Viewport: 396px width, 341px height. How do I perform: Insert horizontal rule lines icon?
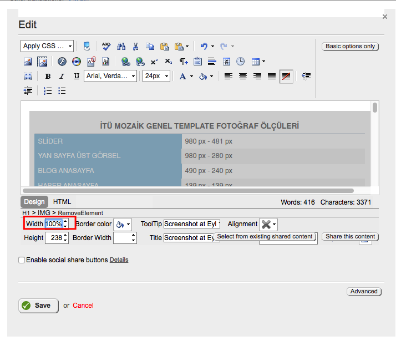click(212, 62)
